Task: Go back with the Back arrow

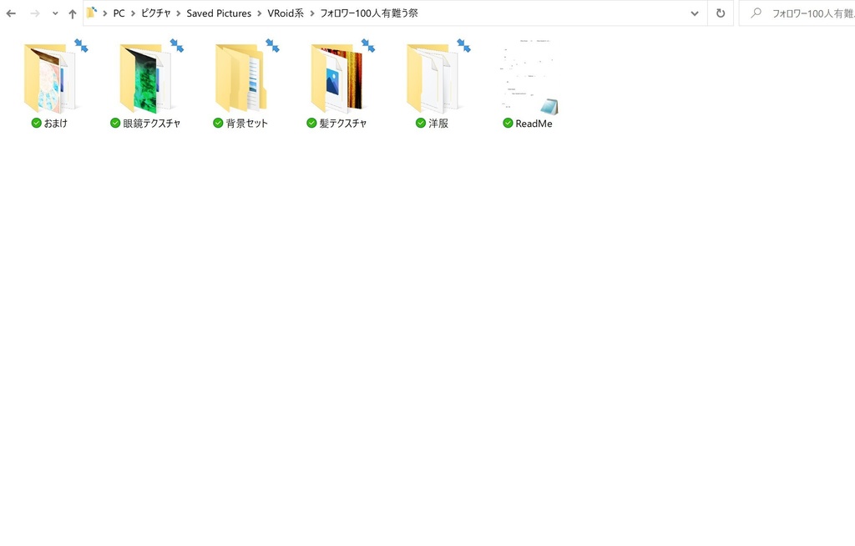Action: point(11,13)
